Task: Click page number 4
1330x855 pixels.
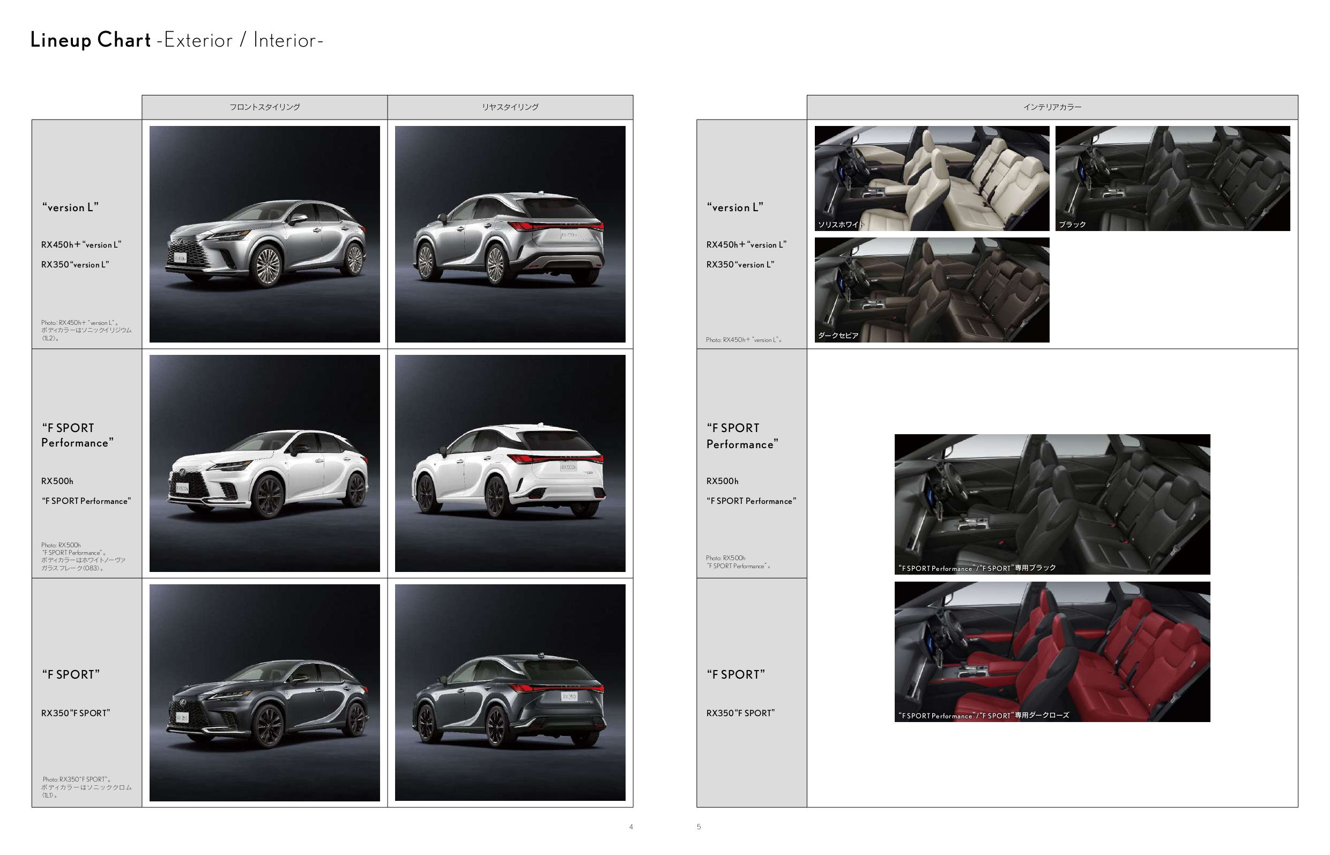Action: pyautogui.click(x=630, y=827)
